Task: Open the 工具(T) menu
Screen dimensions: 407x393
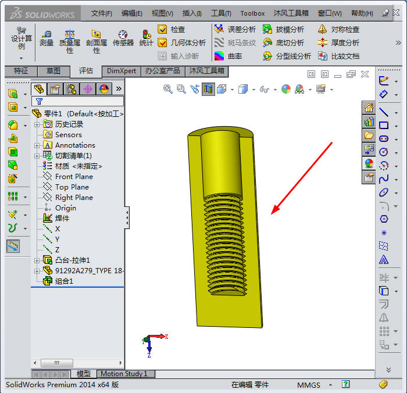Action: click(x=220, y=13)
